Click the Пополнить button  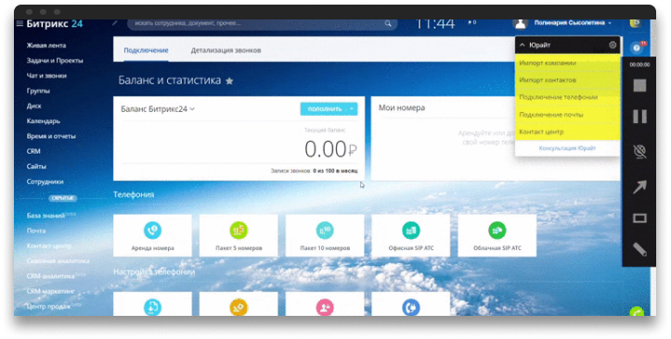[x=325, y=109]
